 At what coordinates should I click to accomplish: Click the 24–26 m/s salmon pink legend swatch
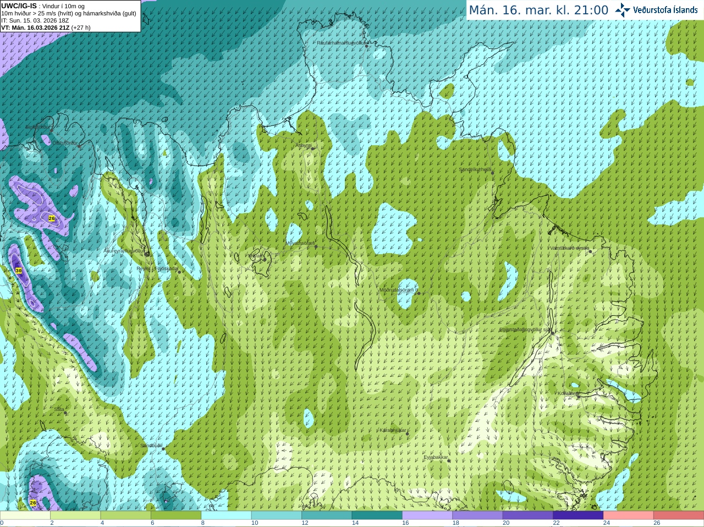pyautogui.click(x=628, y=515)
